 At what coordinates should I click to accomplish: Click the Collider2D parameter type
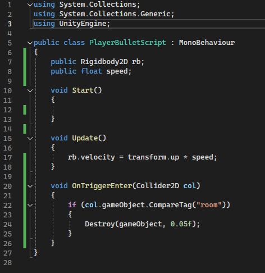point(158,186)
